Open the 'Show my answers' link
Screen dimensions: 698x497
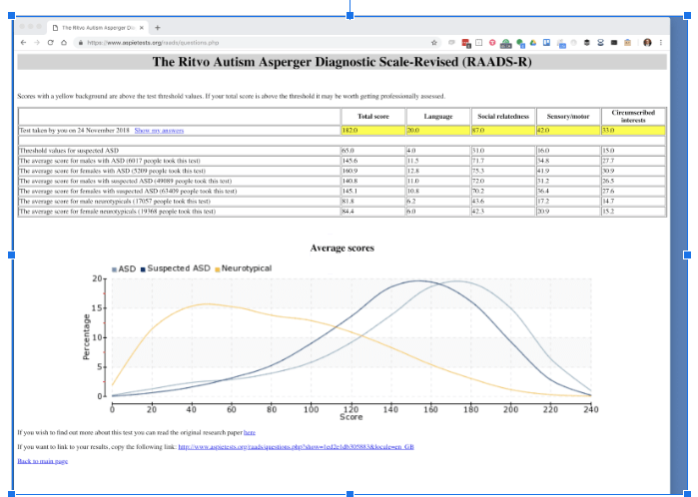[159, 131]
